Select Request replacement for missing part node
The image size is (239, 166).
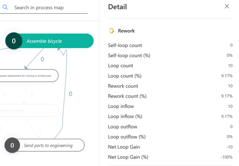click(x=29, y=76)
